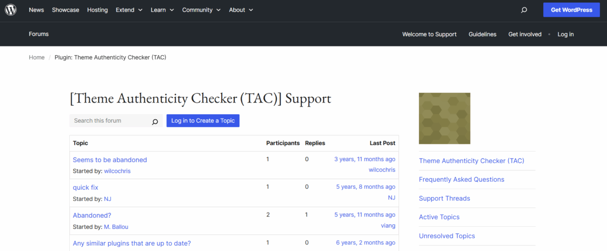This screenshot has height=251, width=607.
Task: Open the Get involved link
Action: point(525,34)
